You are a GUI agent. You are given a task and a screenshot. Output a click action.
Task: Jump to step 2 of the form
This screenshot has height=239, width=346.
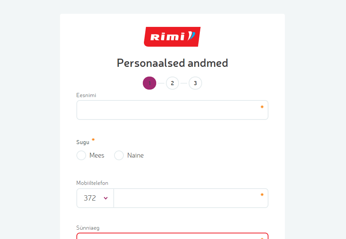click(172, 83)
